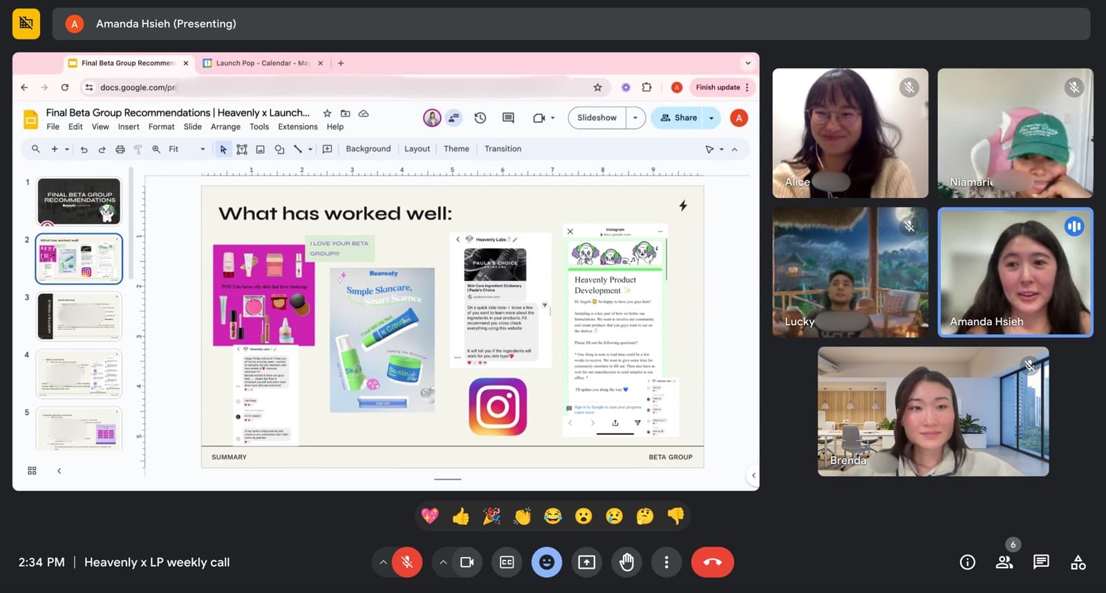Screen dimensions: 1106x593
Task: Toggle the emoji reactions bar
Action: (x=546, y=562)
